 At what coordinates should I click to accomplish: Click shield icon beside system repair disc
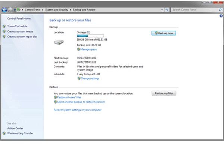(x=4, y=37)
